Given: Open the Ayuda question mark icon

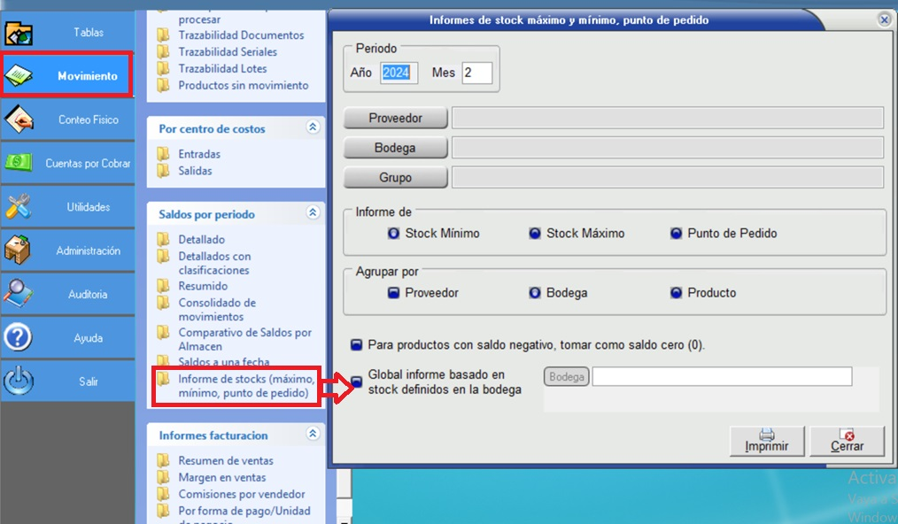Looking at the screenshot, I should click(19, 338).
